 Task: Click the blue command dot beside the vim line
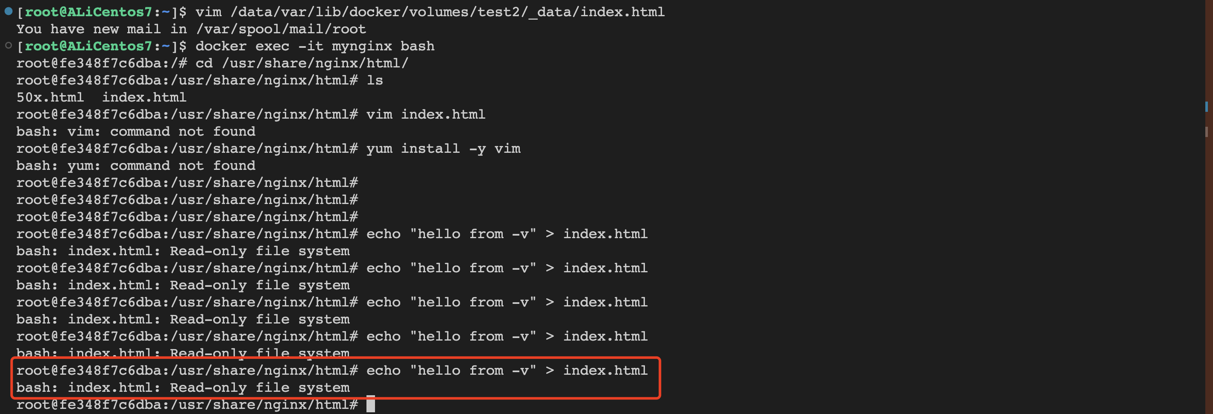pyautogui.click(x=8, y=11)
